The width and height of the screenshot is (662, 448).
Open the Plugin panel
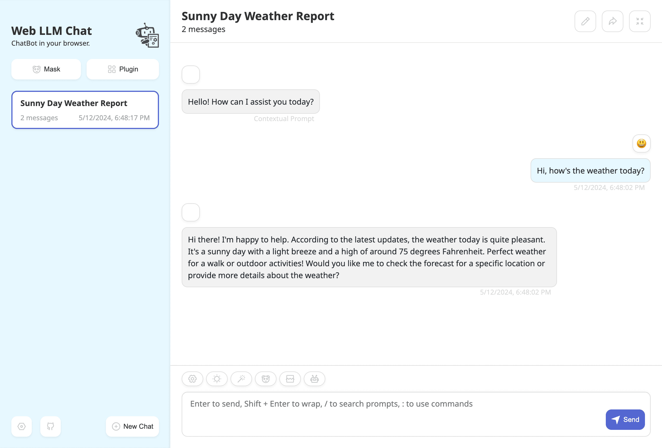(x=122, y=69)
